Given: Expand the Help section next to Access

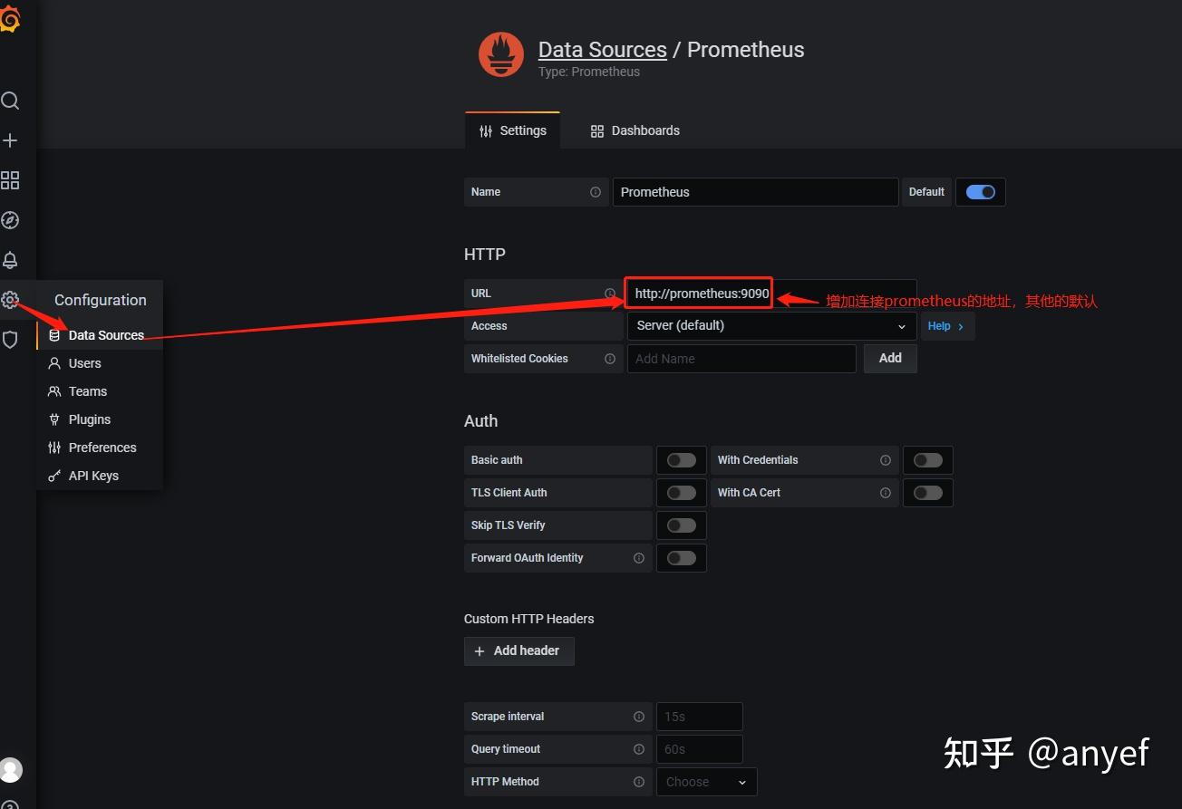Looking at the screenshot, I should click(946, 325).
